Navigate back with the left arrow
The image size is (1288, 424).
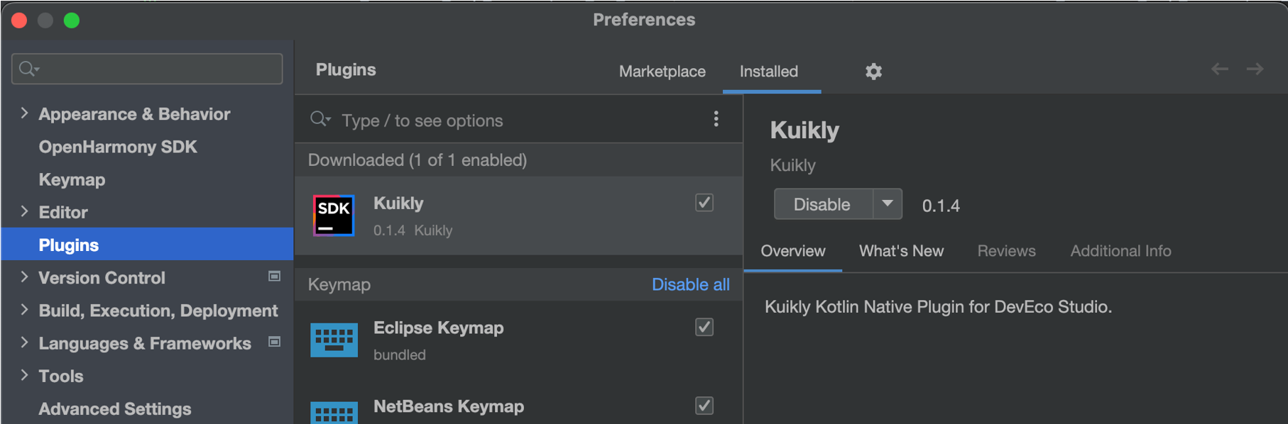[x=1220, y=69]
